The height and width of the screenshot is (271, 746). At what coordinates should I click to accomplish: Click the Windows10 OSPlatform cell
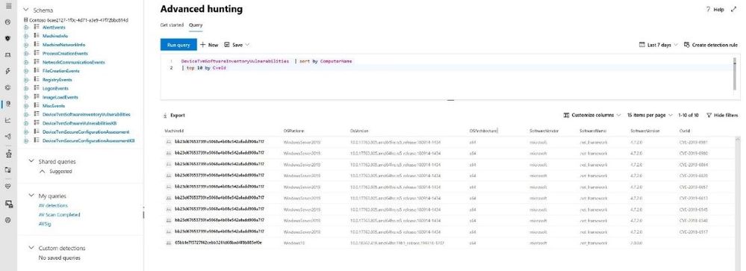293,243
